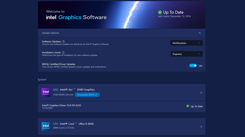245x137 pixels.
Task: Click the Resizable BAR badge
Action: click(x=87, y=95)
